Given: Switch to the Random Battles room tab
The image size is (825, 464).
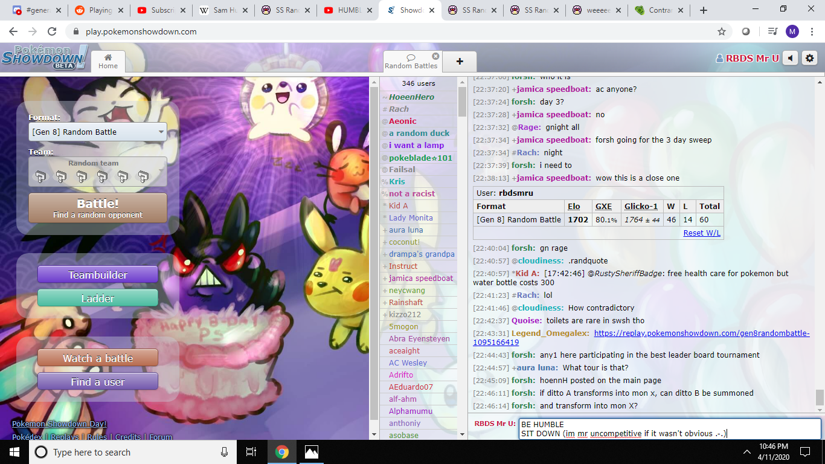Looking at the screenshot, I should click(411, 62).
